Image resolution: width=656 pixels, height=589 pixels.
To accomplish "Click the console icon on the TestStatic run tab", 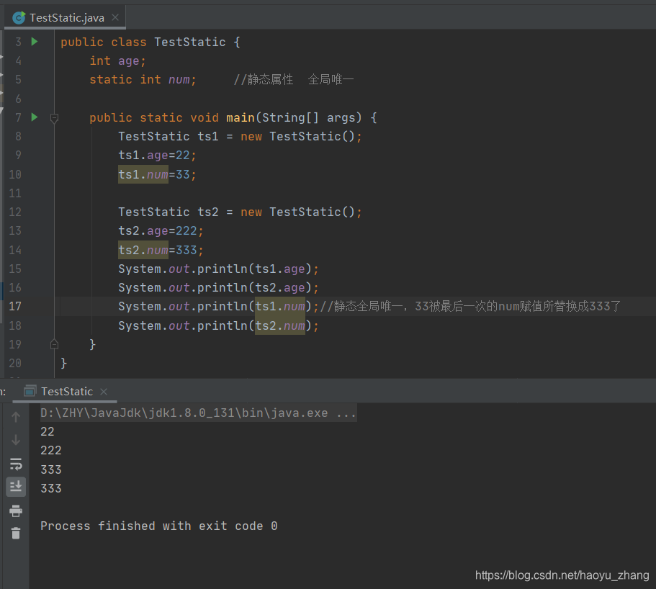I will [x=30, y=391].
